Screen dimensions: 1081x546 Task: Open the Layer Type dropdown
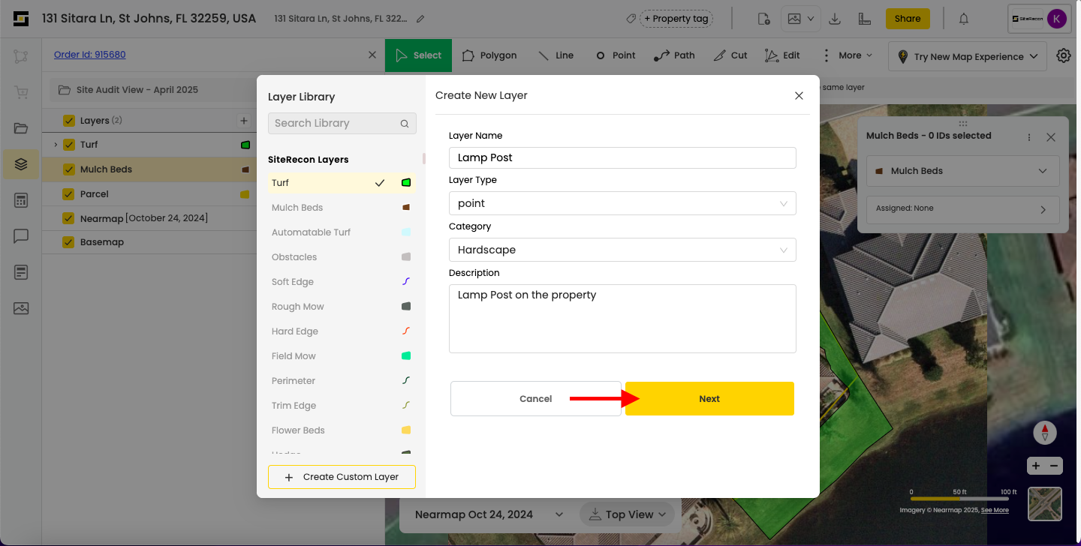pos(622,203)
